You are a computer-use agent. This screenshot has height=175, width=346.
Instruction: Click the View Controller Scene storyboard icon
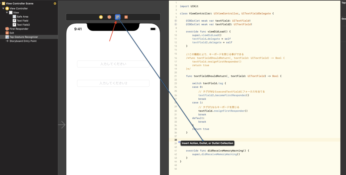click(x=3, y=3)
